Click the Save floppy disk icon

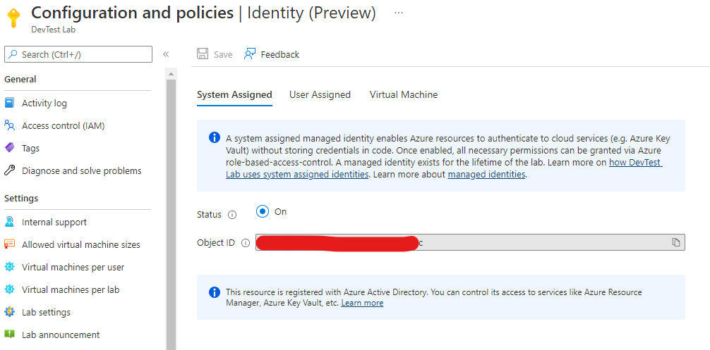tap(203, 54)
